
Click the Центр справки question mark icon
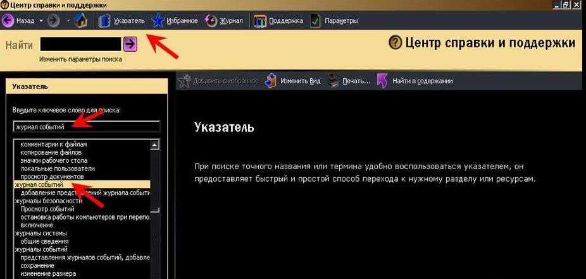[x=396, y=43]
